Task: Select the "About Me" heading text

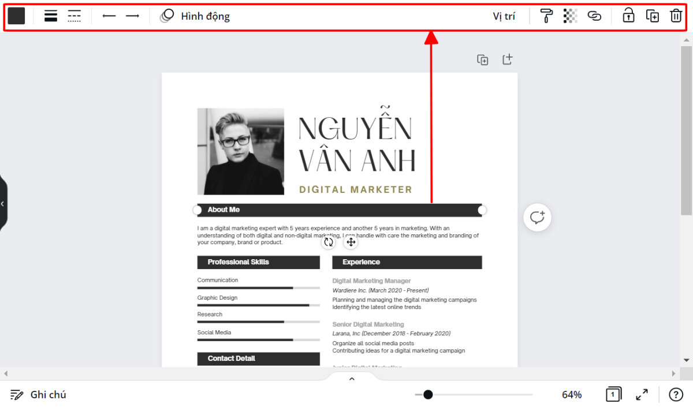Action: coord(223,210)
